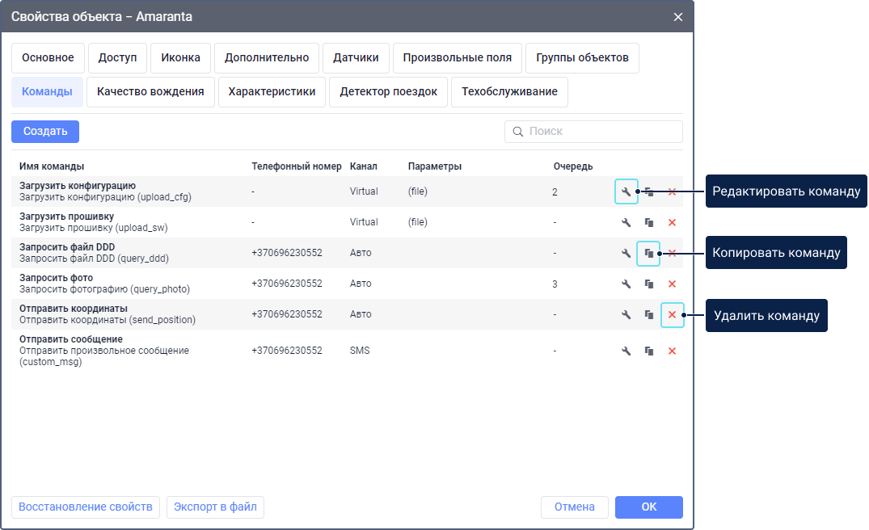Copy the Отправить координаты command
This screenshot has width=869, height=530.
648,315
